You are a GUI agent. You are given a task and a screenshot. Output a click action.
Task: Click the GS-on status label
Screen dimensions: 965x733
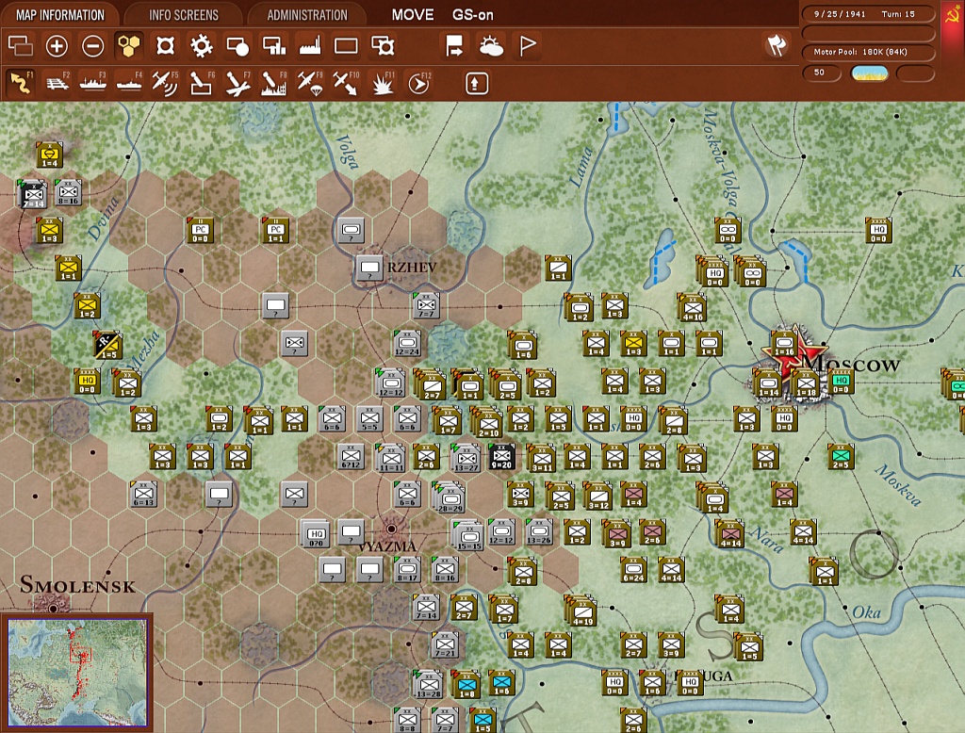coord(473,15)
